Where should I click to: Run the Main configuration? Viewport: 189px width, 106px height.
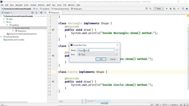(x=167, y=9)
